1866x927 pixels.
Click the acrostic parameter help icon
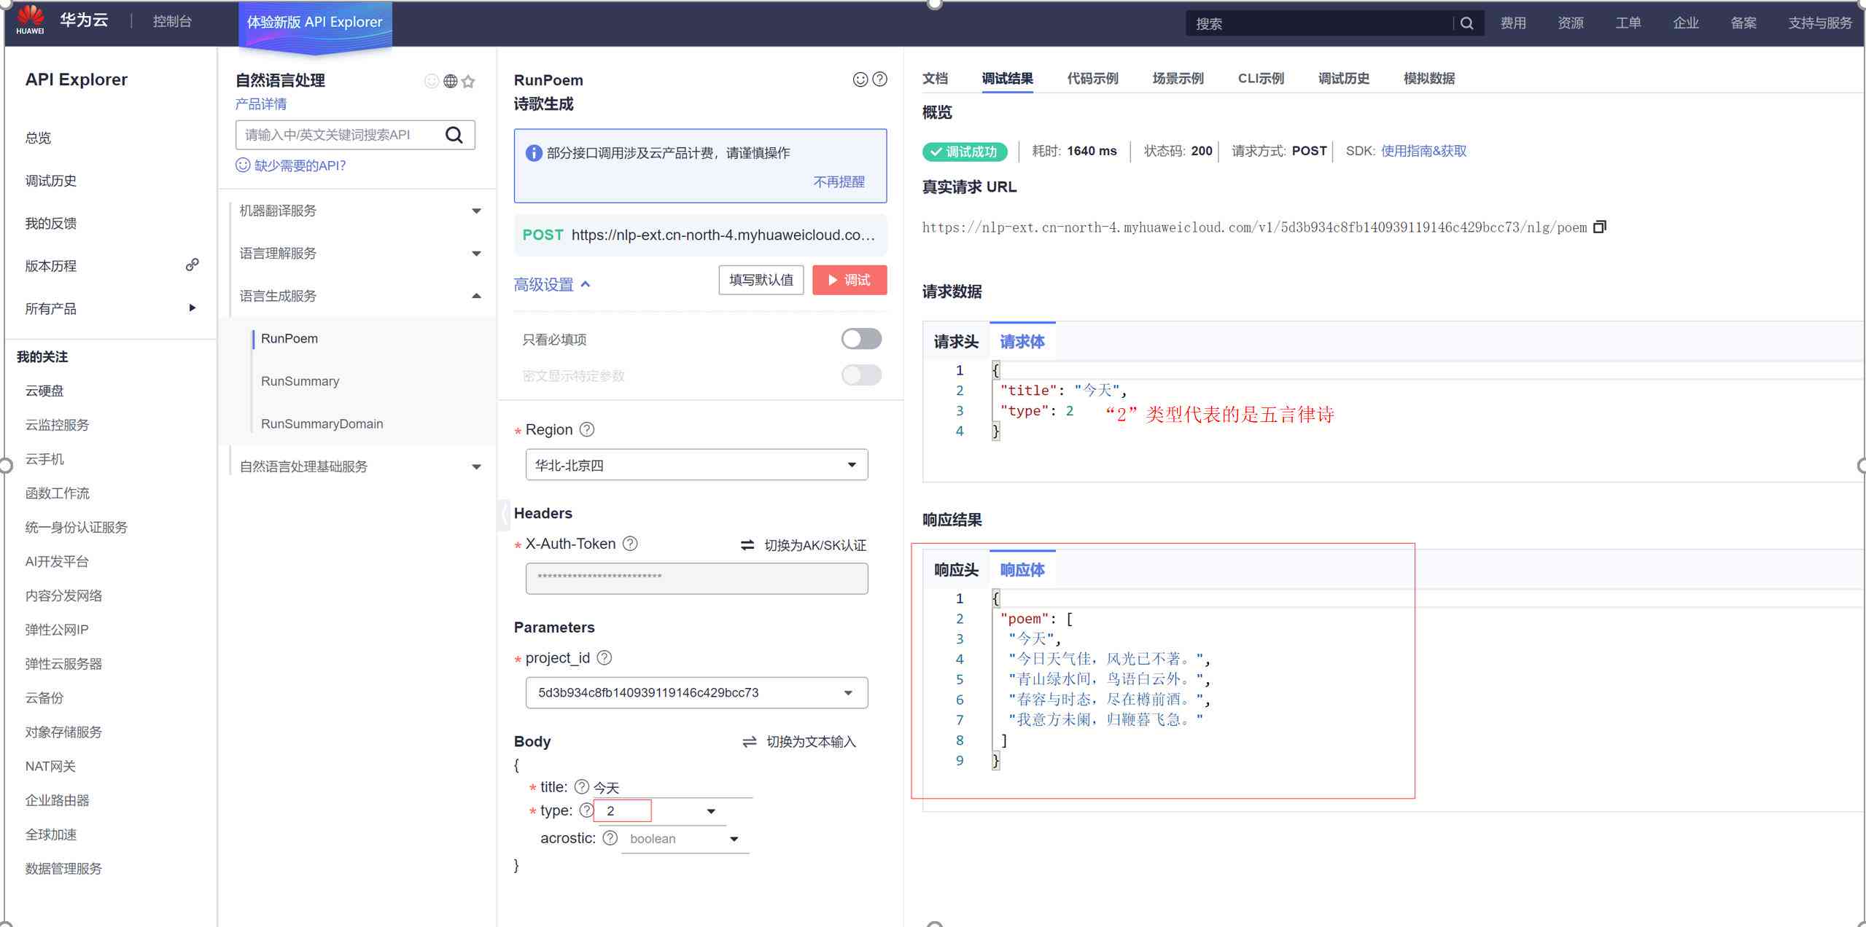pos(610,838)
